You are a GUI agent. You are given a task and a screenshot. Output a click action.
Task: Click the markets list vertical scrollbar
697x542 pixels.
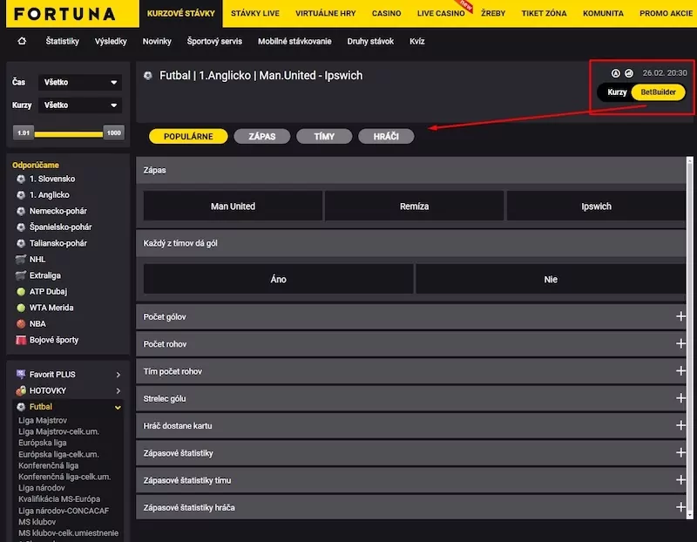pyautogui.click(x=689, y=337)
